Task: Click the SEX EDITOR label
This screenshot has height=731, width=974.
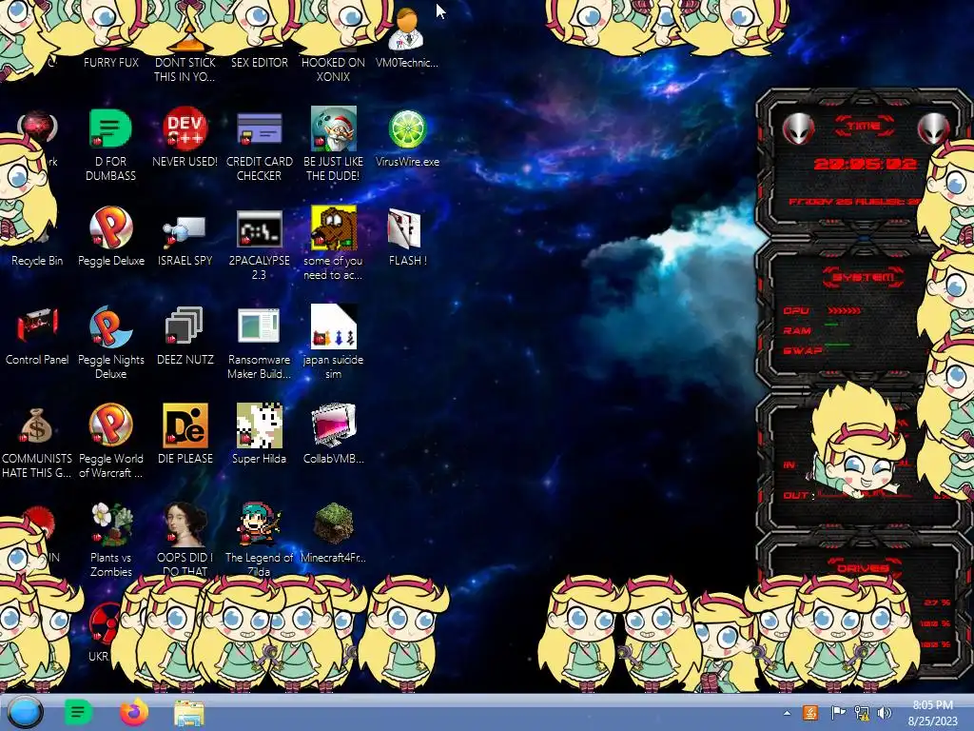Action: point(260,62)
